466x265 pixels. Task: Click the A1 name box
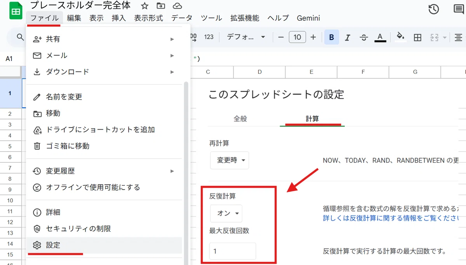click(x=9, y=59)
